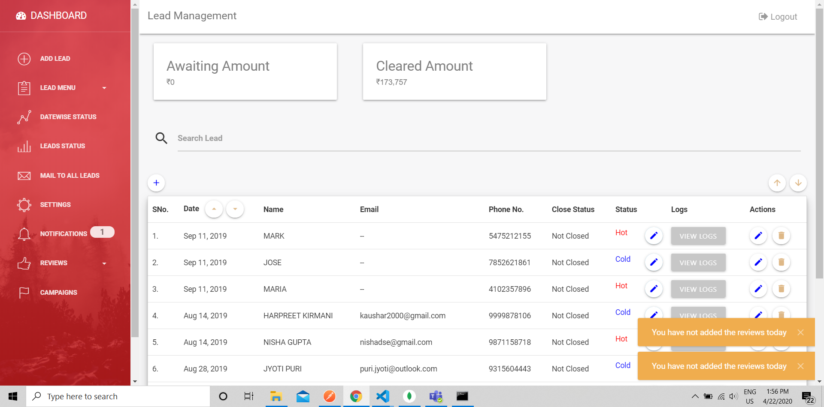Click the notifications count badge 1
The image size is (824, 407).
102,232
